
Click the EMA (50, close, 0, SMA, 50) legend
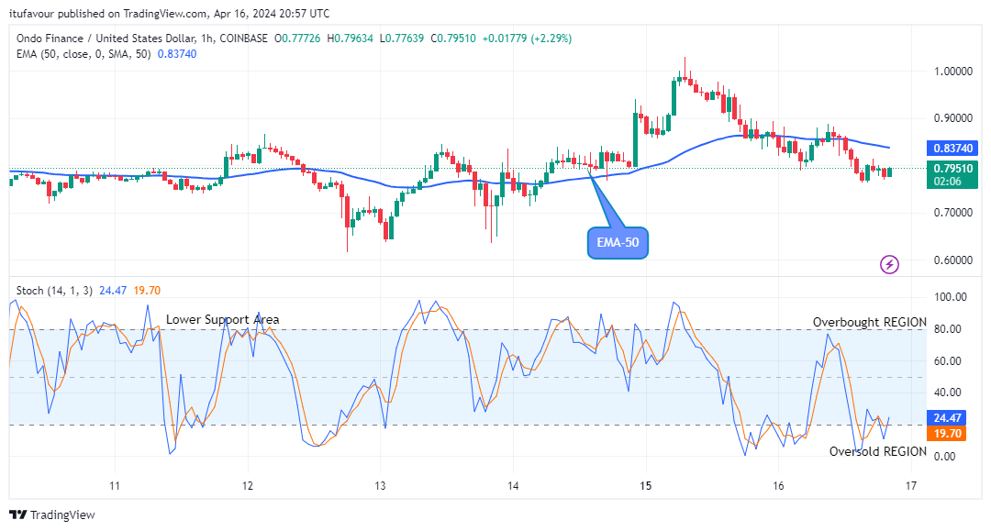click(84, 54)
